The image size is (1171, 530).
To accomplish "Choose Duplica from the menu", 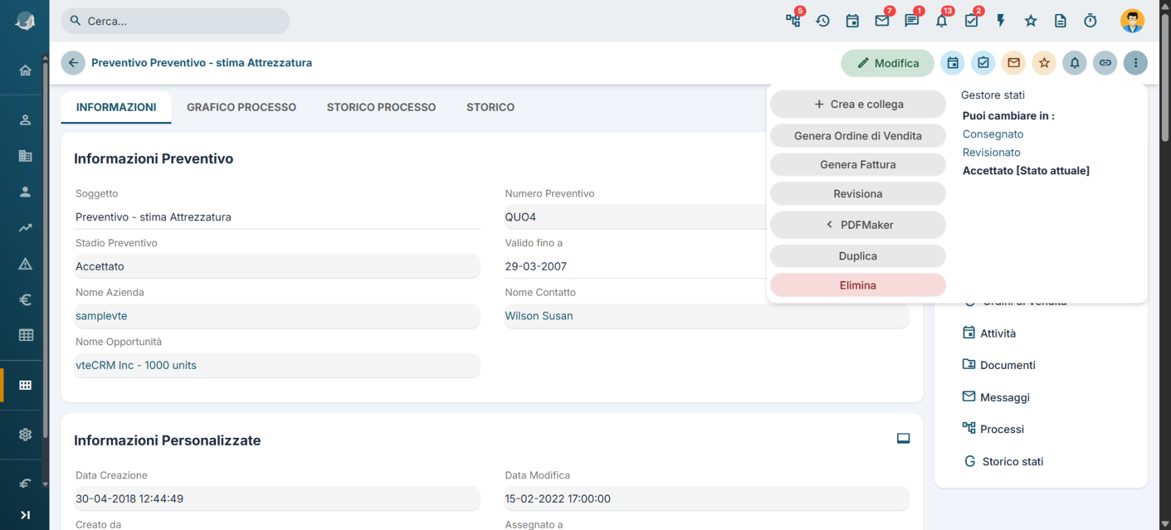I will coord(858,256).
